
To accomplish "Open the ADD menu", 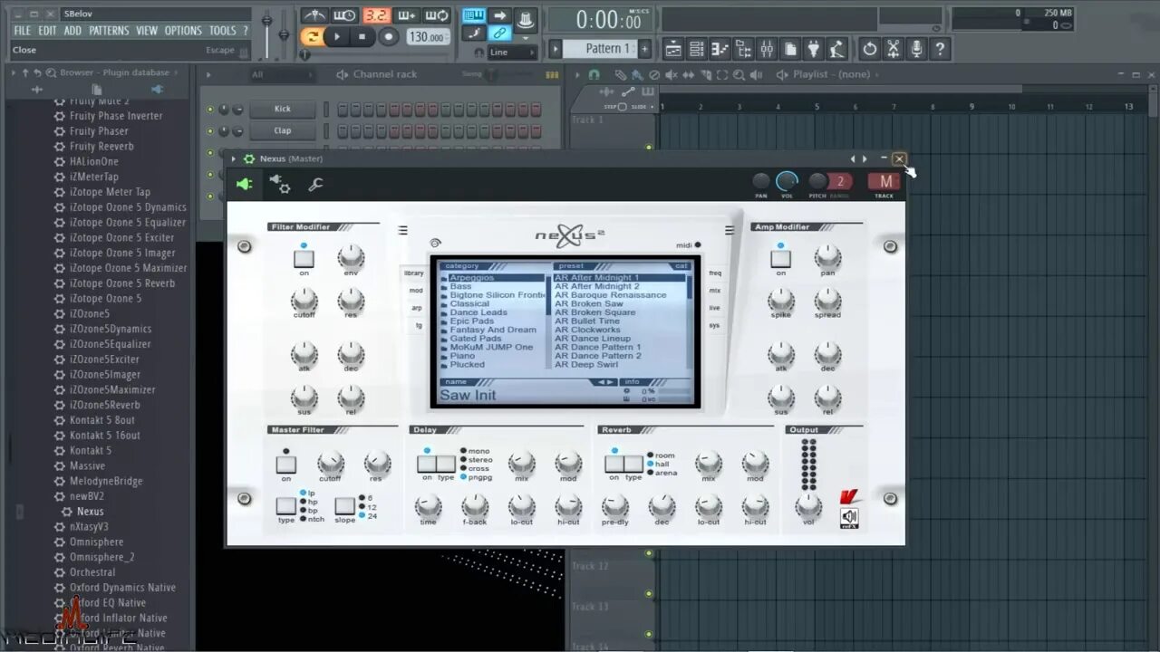I will tap(72, 30).
